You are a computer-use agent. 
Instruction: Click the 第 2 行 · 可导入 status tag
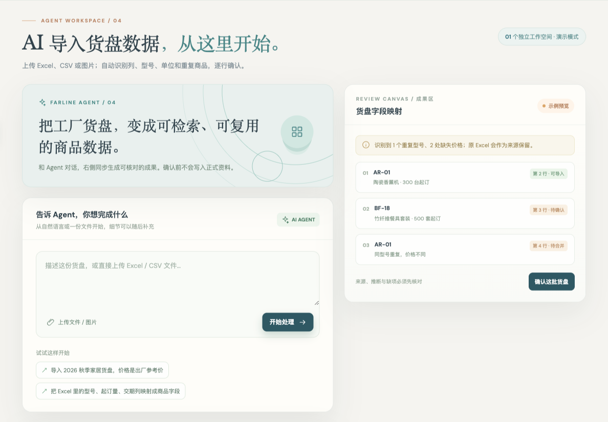click(x=548, y=173)
